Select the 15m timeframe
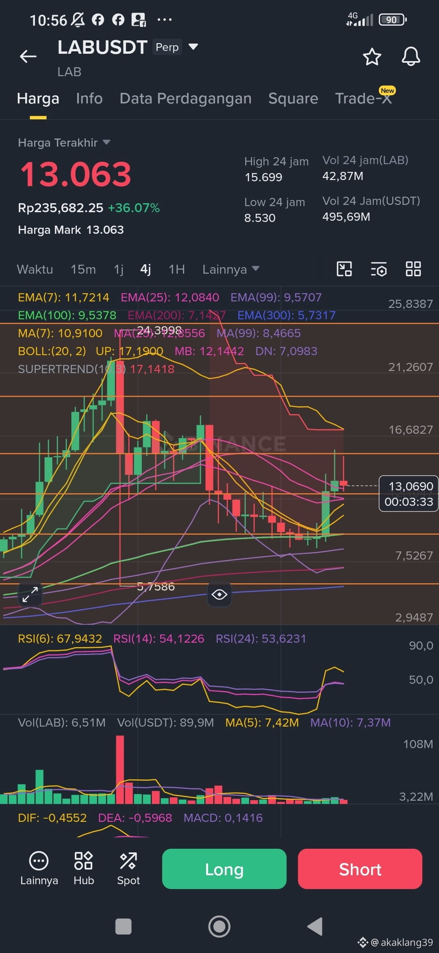Image resolution: width=439 pixels, height=953 pixels. coord(83,269)
